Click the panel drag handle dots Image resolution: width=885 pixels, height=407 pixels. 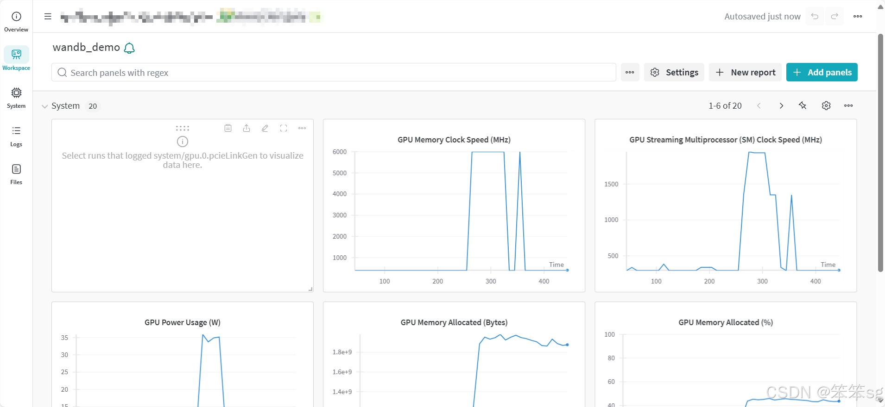(x=183, y=128)
